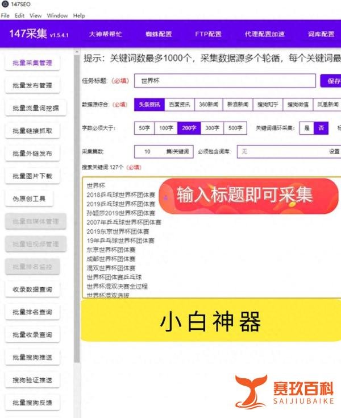The height and width of the screenshot is (418, 341).
Task: Click keyword line 2019乒乓球世界杯团体赛
Action: pos(120,204)
